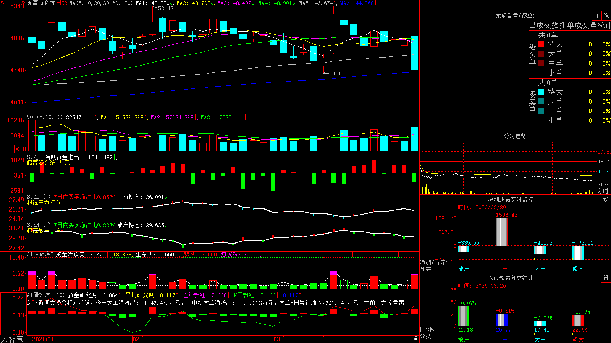Image resolution: width=611 pixels, height=343 pixels.
Task: Click the 超赢主力持仓 label
Action: click(44, 203)
